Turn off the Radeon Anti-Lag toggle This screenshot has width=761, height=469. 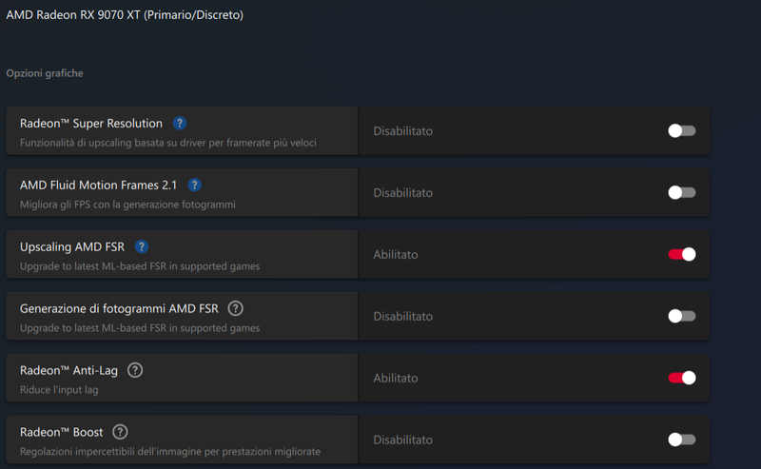pyautogui.click(x=681, y=378)
